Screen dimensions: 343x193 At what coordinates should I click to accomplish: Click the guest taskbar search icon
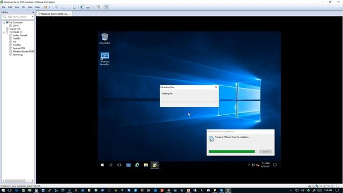tap(111, 165)
